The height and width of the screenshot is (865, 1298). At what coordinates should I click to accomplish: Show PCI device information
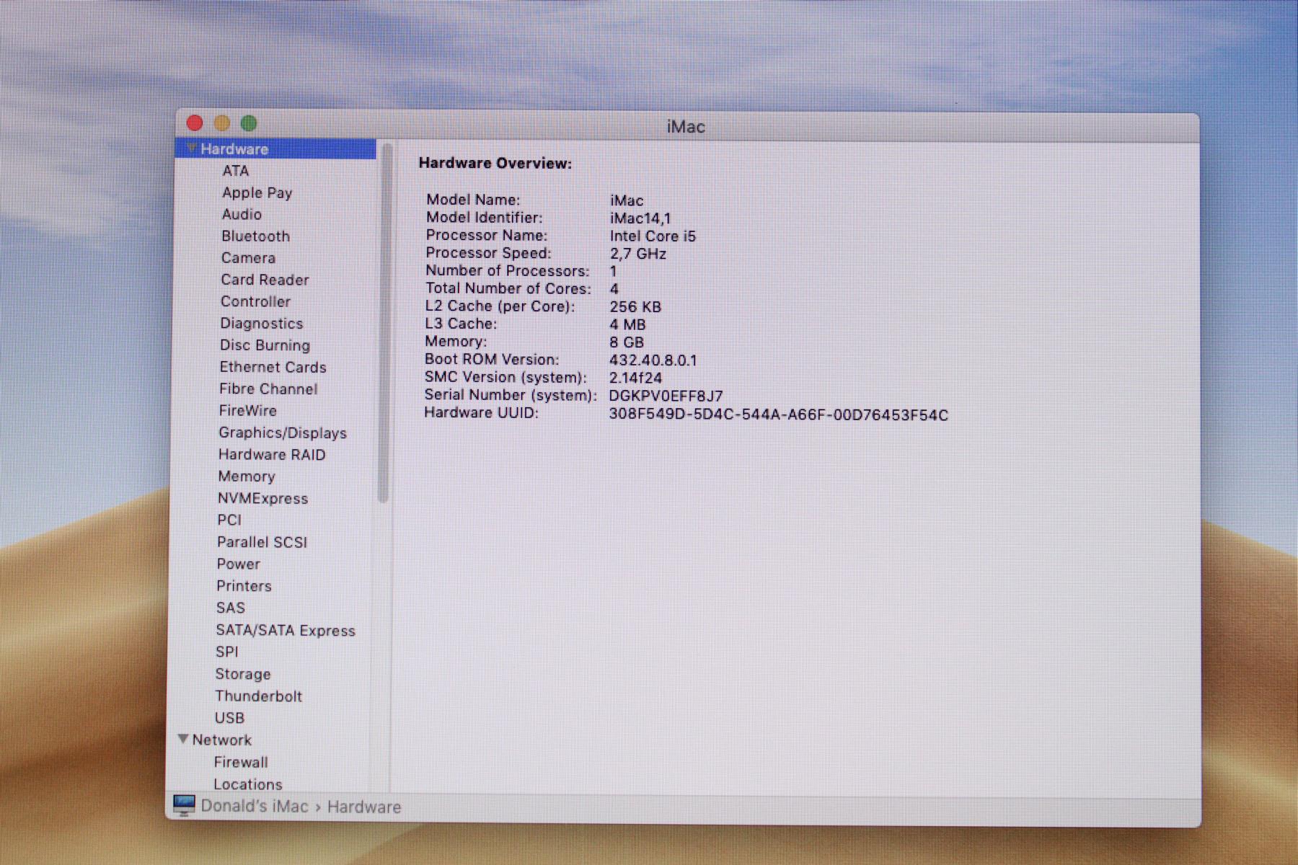tap(229, 520)
